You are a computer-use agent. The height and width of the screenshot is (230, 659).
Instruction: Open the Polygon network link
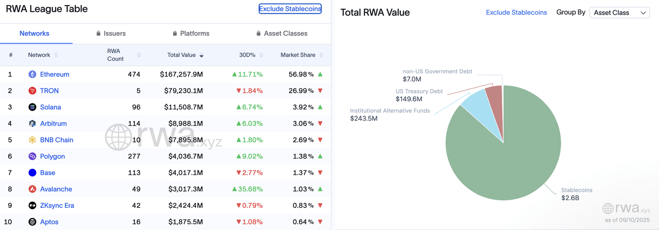pos(52,156)
